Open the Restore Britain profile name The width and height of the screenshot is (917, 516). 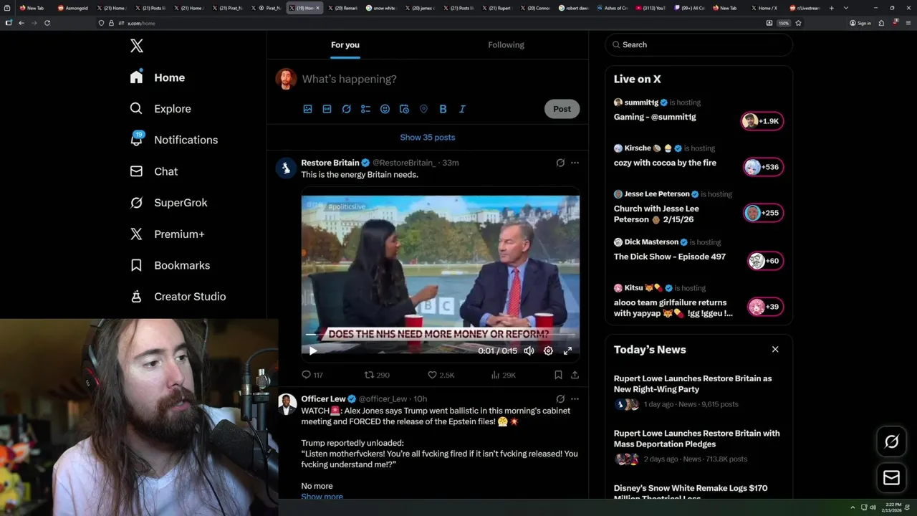[330, 163]
